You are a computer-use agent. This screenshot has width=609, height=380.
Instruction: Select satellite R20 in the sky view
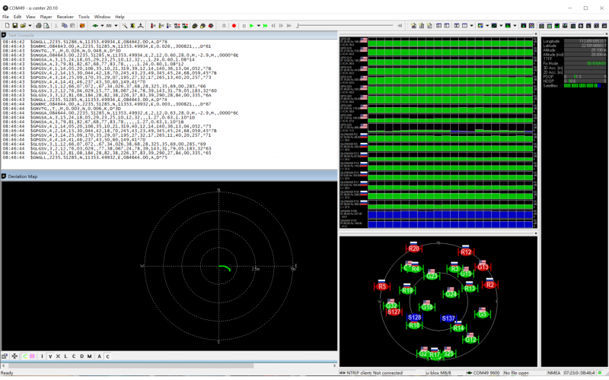pos(413,249)
